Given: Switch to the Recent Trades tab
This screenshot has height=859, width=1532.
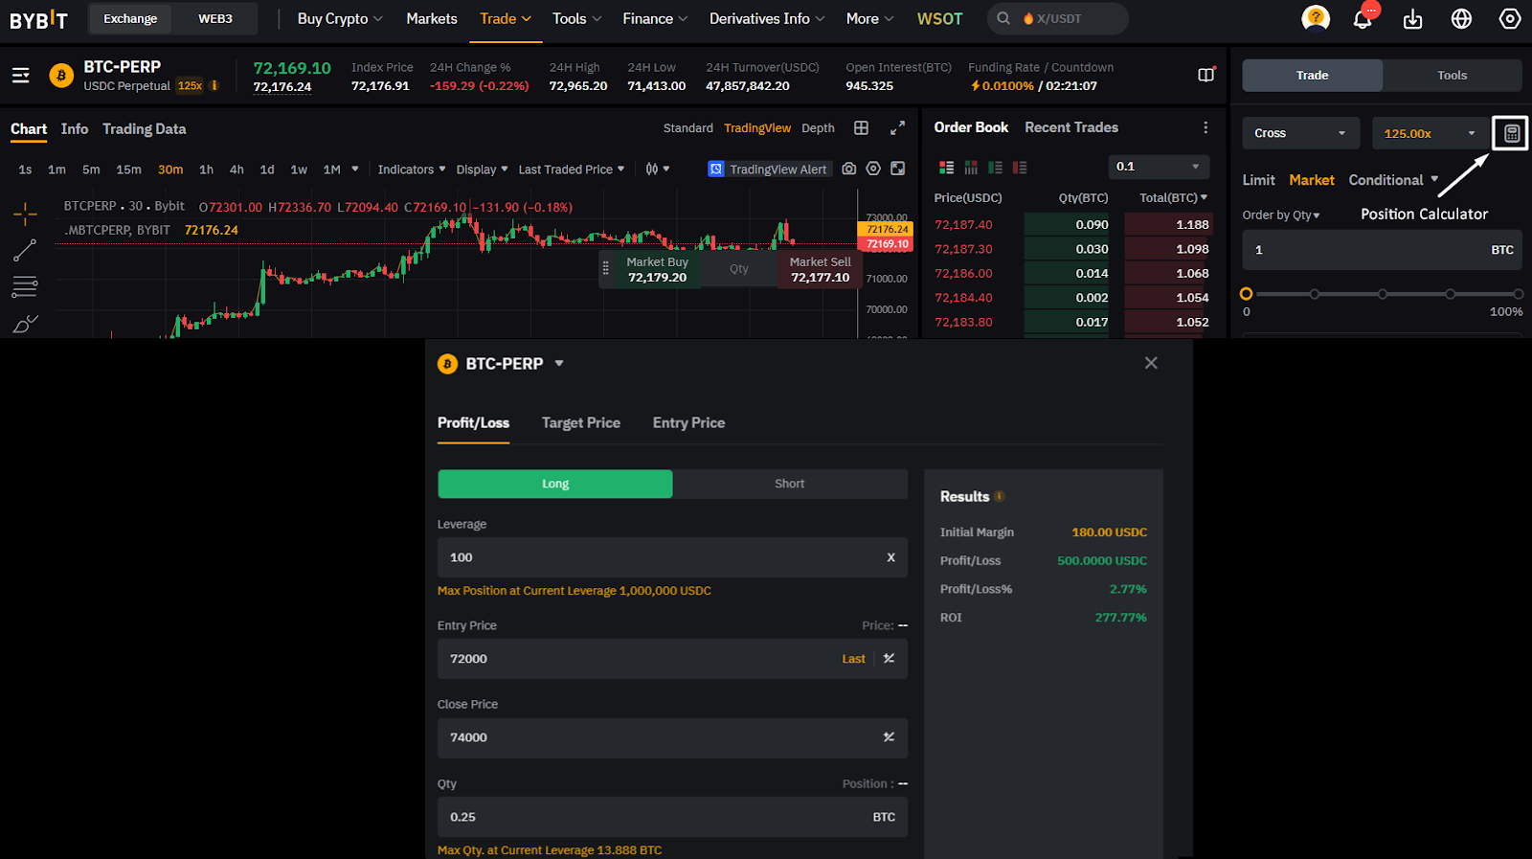Looking at the screenshot, I should coord(1071,127).
